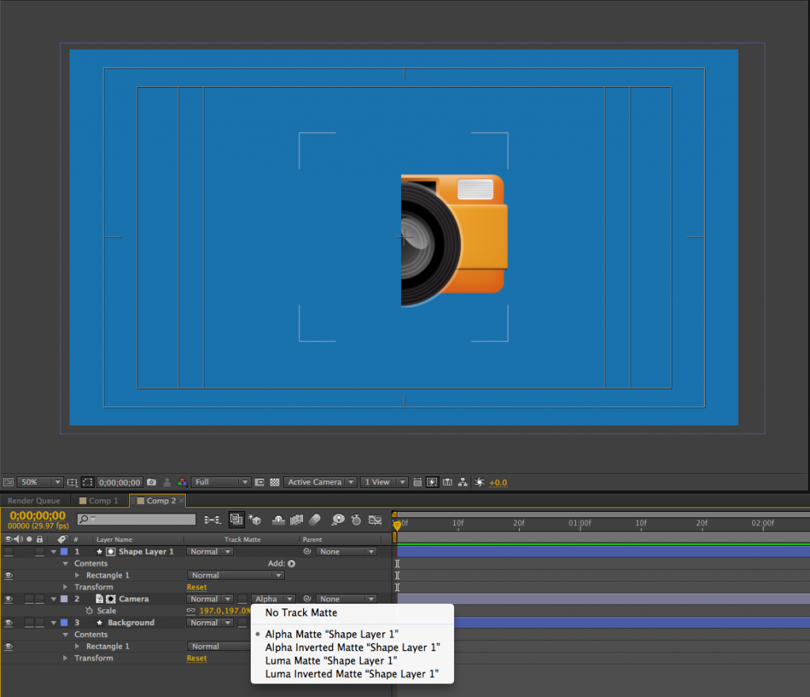Screen dimensions: 810x697
Task: Toggle the transparency grid icon
Action: 274,482
